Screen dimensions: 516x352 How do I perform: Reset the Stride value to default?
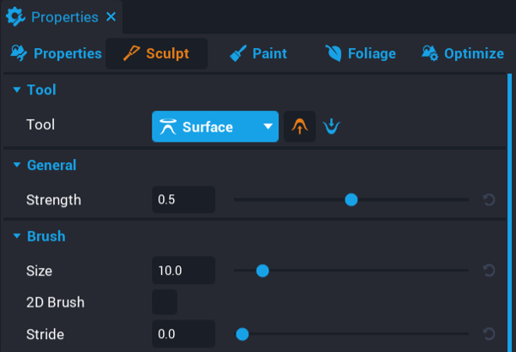pyautogui.click(x=489, y=334)
